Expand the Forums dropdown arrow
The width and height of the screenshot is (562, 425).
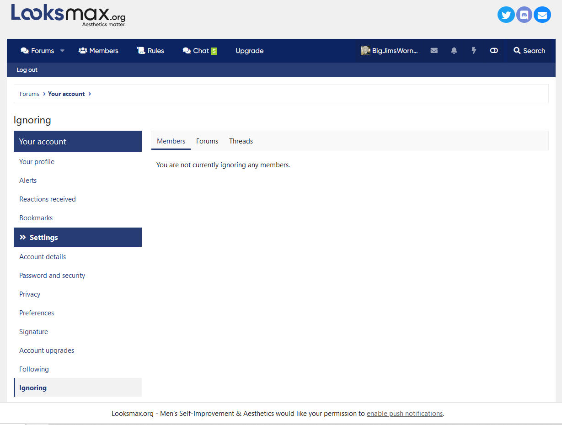pyautogui.click(x=63, y=51)
